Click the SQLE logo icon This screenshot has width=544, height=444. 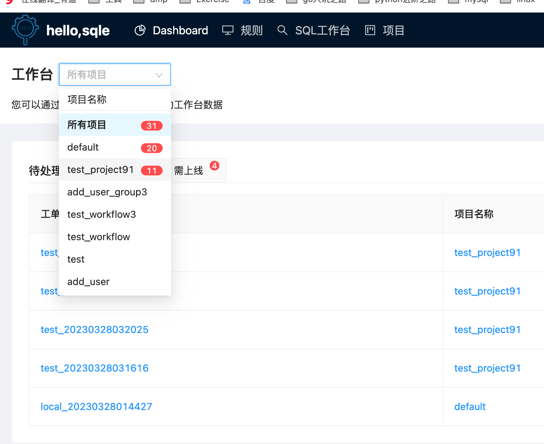click(25, 30)
